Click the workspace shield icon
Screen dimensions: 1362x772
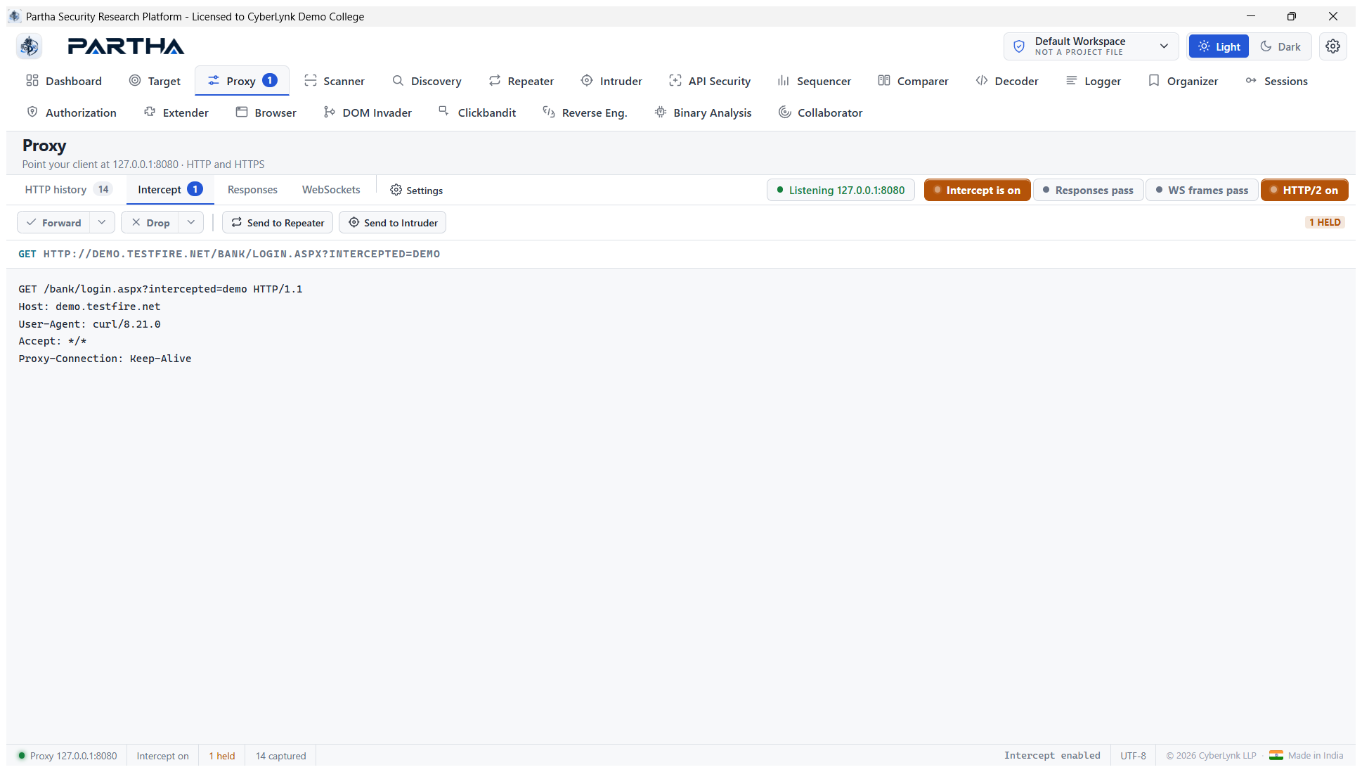pos(1019,46)
